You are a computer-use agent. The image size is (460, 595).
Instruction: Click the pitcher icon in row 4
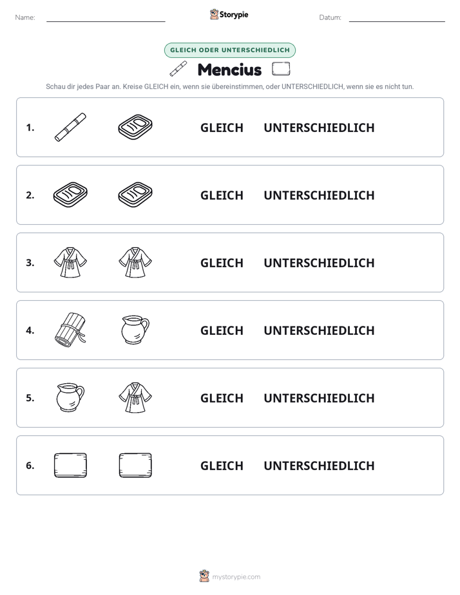click(x=135, y=330)
